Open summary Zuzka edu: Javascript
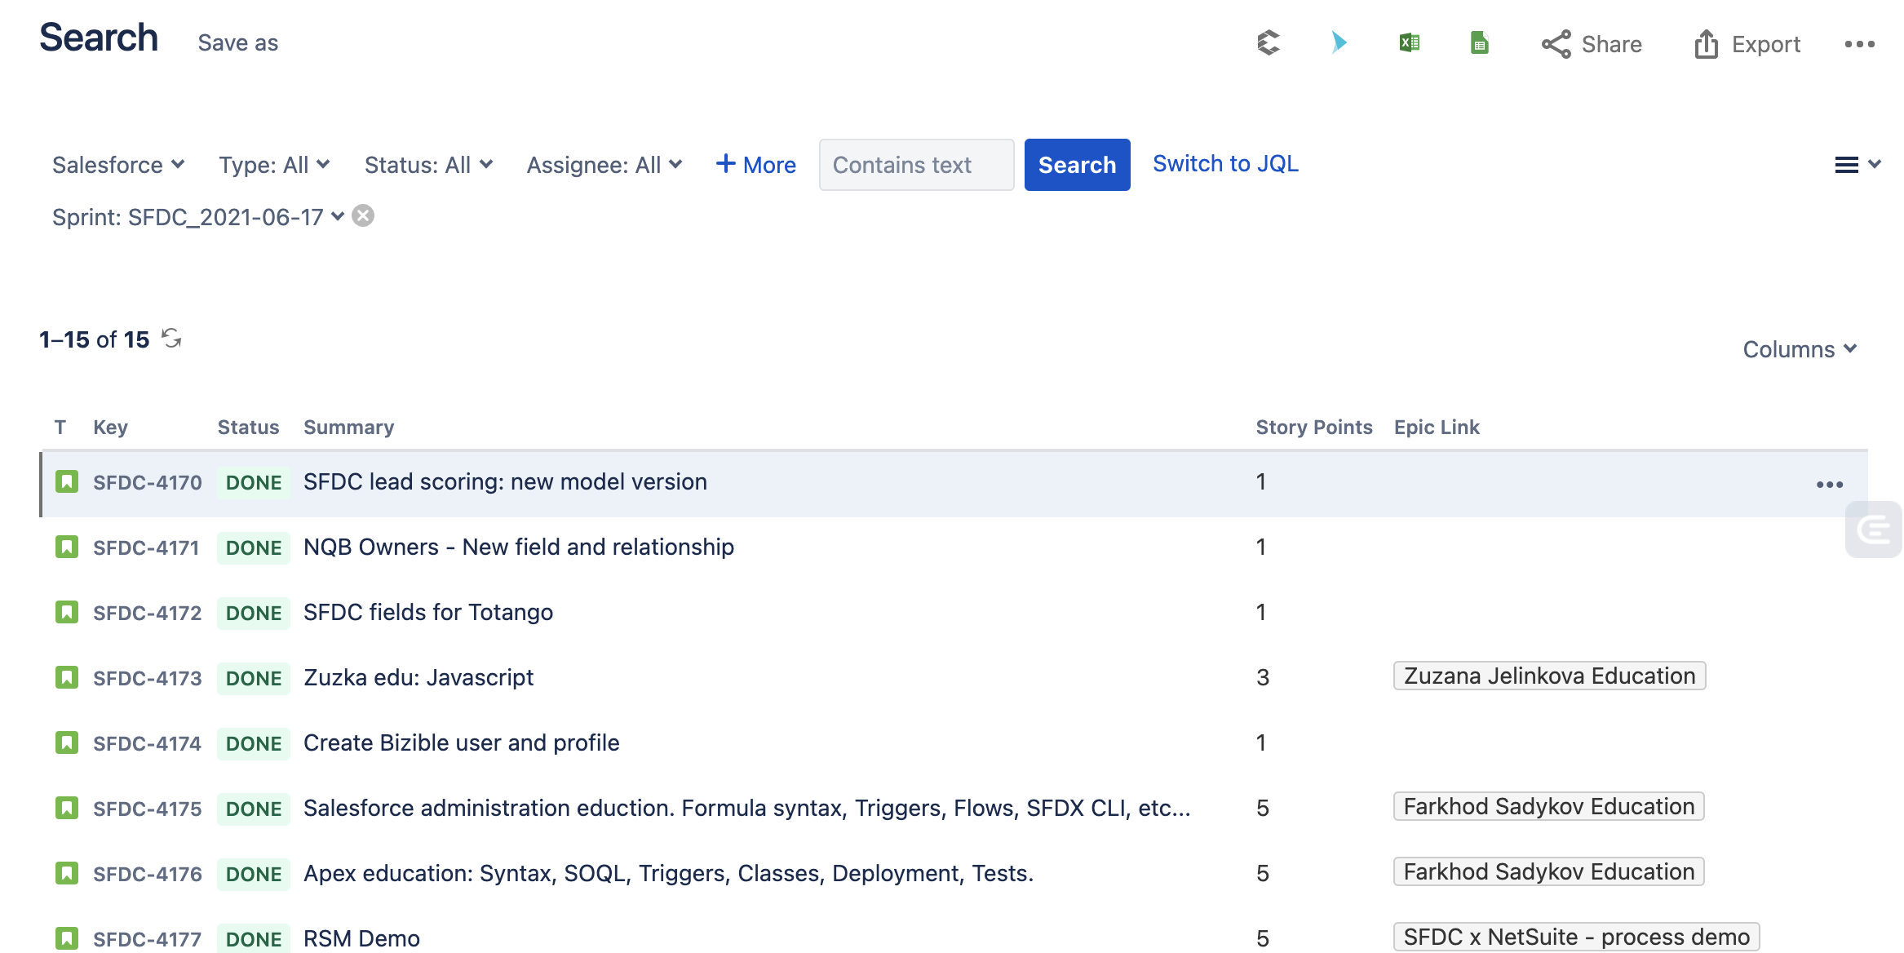 [418, 677]
